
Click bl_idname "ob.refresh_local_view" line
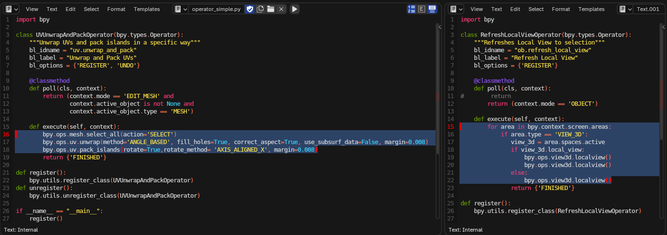pyautogui.click(x=532, y=50)
